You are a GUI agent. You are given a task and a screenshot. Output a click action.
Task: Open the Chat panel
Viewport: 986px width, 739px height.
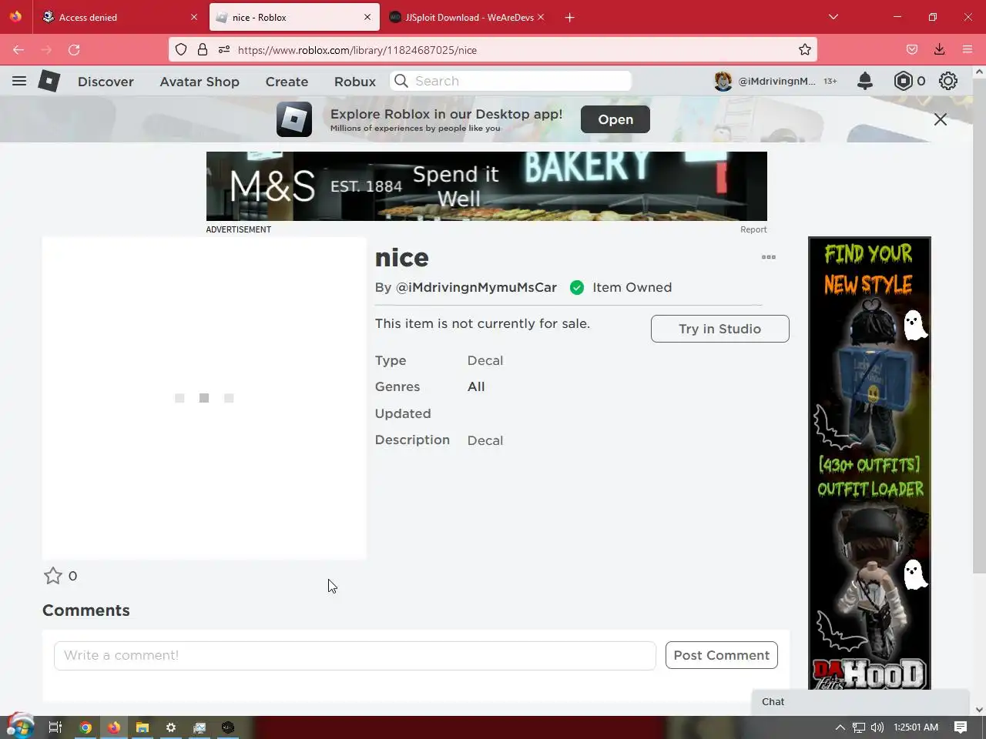click(860, 701)
